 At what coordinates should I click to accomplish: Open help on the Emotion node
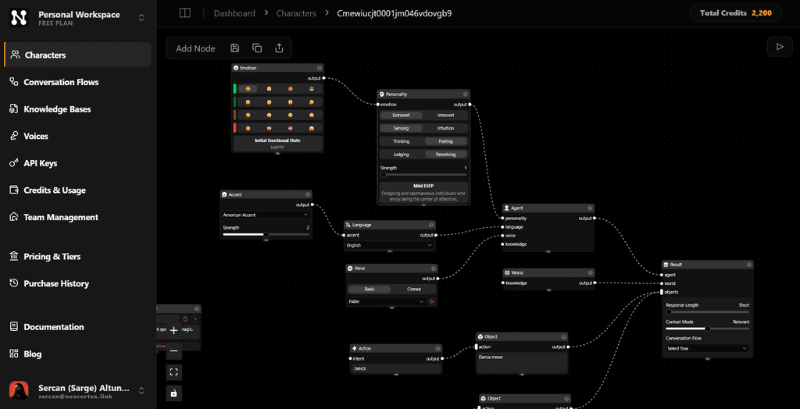[x=320, y=68]
